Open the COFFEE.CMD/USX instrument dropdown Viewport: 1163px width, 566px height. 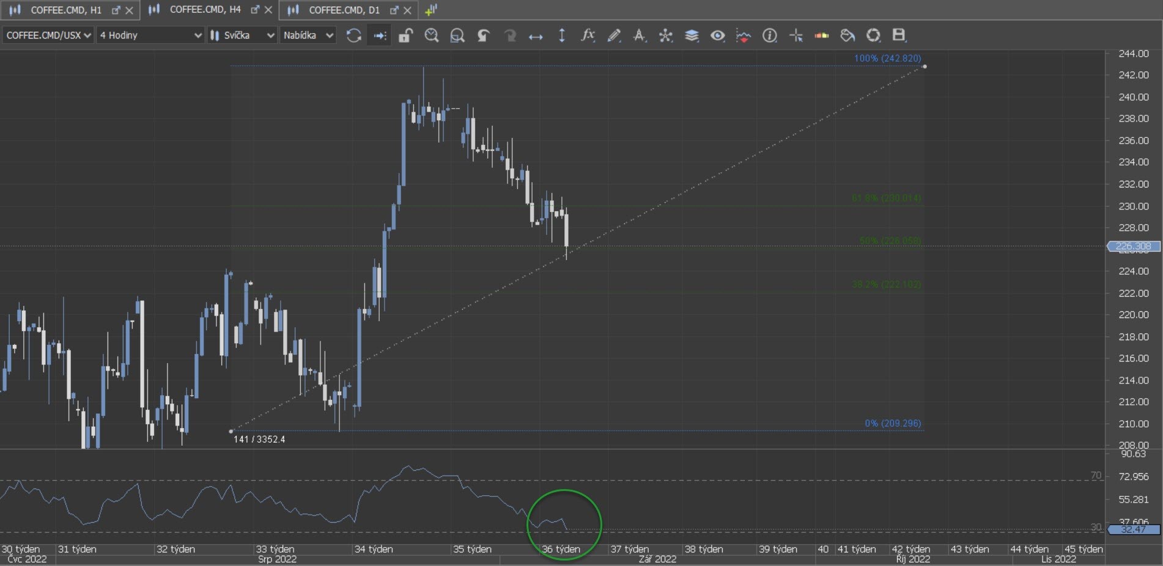pyautogui.click(x=48, y=35)
